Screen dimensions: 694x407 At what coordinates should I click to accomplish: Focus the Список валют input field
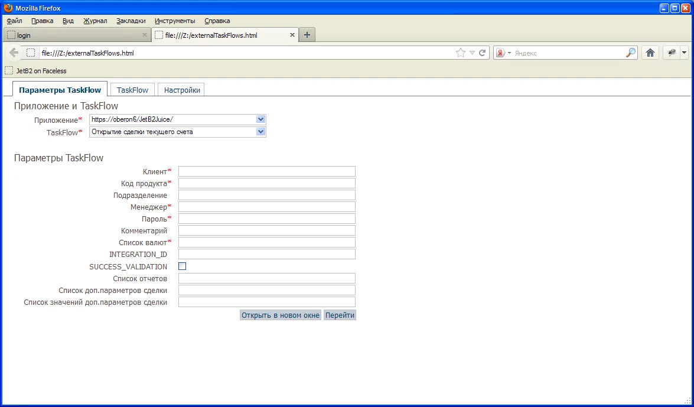(x=267, y=242)
